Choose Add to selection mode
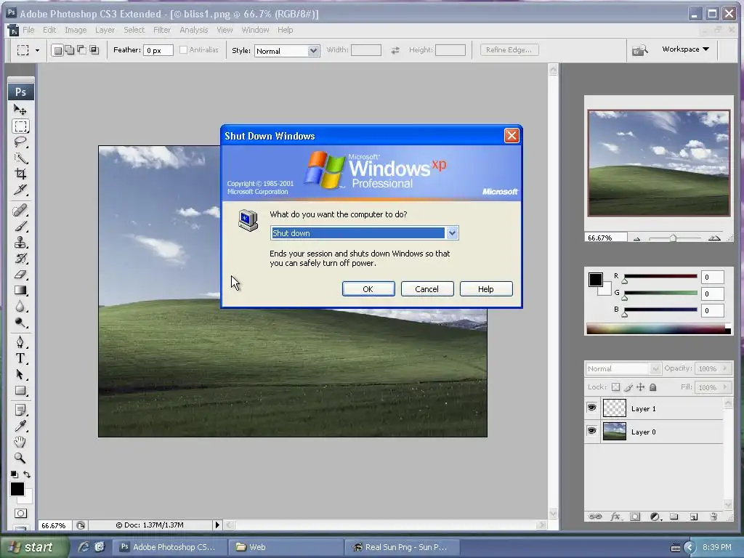The image size is (744, 558). (70, 50)
